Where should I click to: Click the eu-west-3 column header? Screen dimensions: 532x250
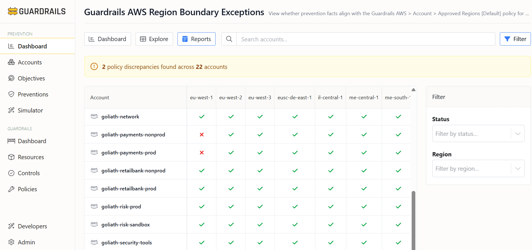260,97
